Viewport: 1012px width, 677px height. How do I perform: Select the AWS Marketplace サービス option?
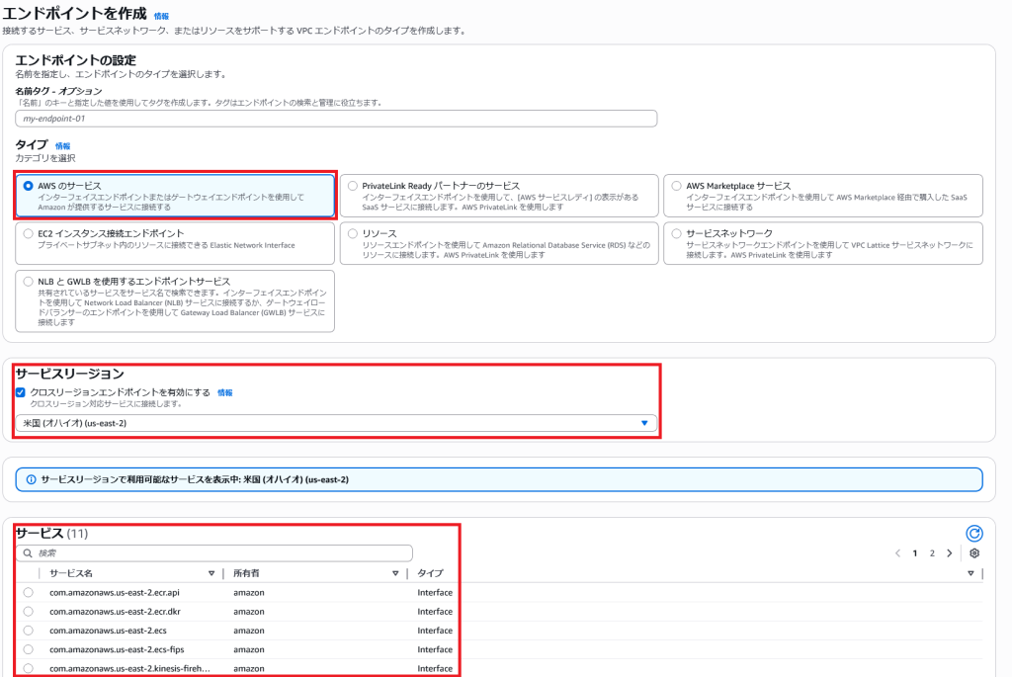[676, 186]
